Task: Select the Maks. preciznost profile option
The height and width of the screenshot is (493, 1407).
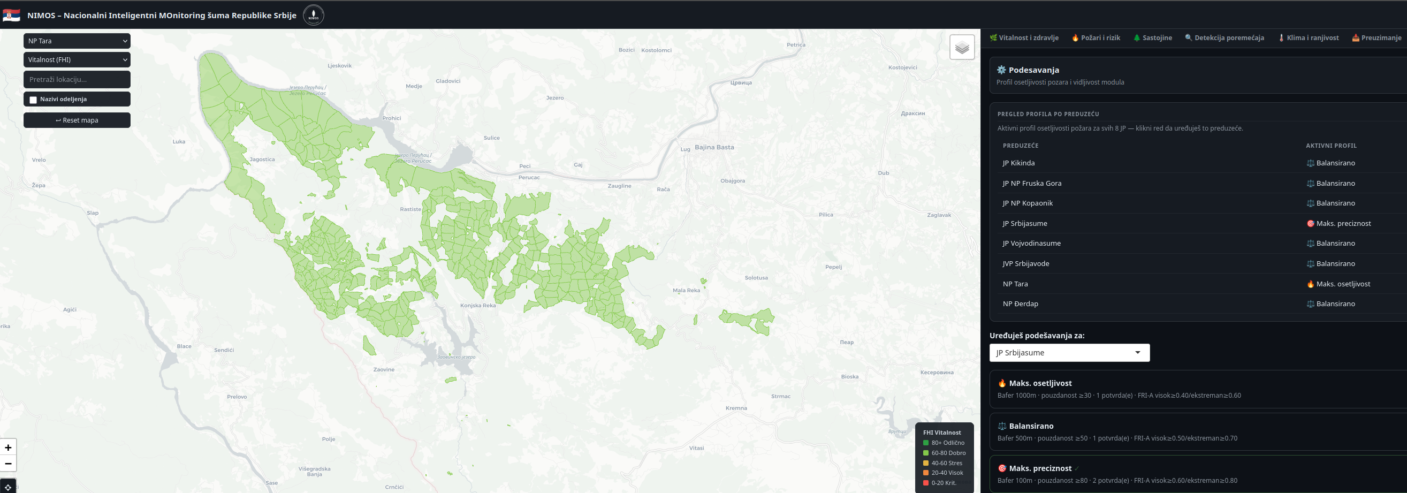Action: [x=1198, y=474]
